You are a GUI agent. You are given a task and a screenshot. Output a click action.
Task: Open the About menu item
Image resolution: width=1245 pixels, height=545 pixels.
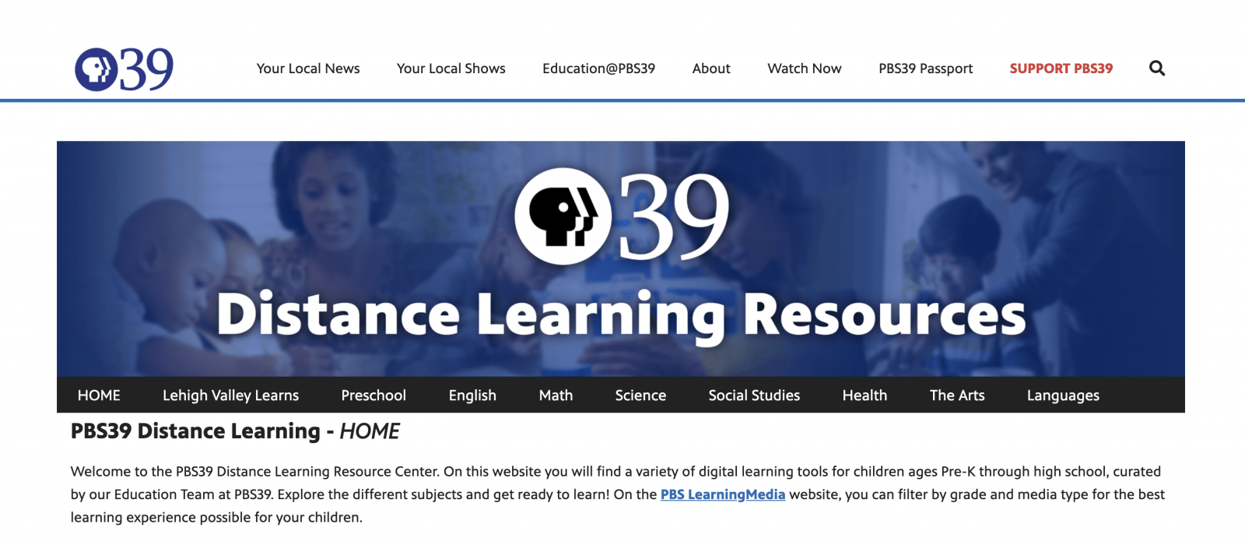click(711, 69)
